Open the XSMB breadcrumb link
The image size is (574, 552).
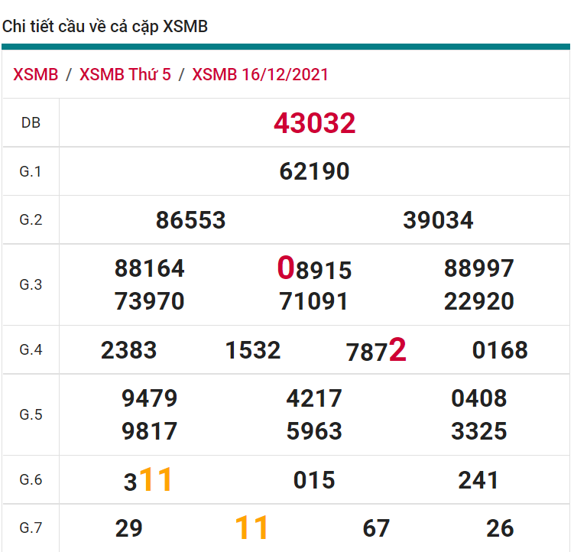(x=36, y=75)
